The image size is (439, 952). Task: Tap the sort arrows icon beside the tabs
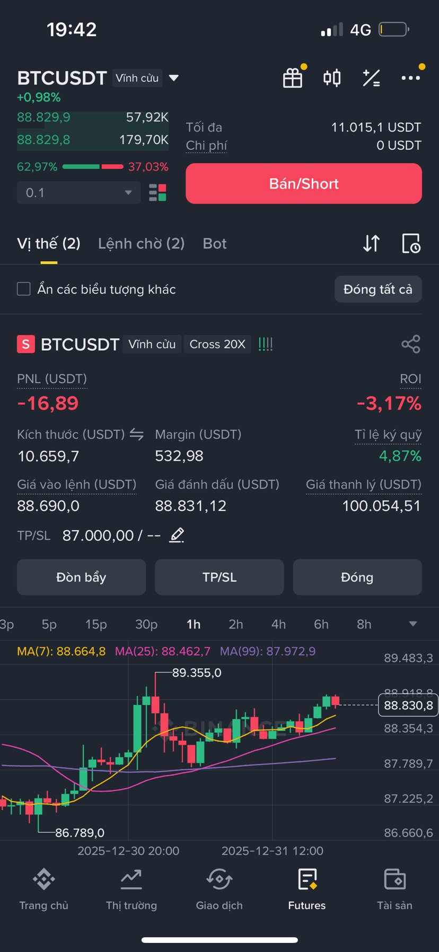[x=371, y=243]
